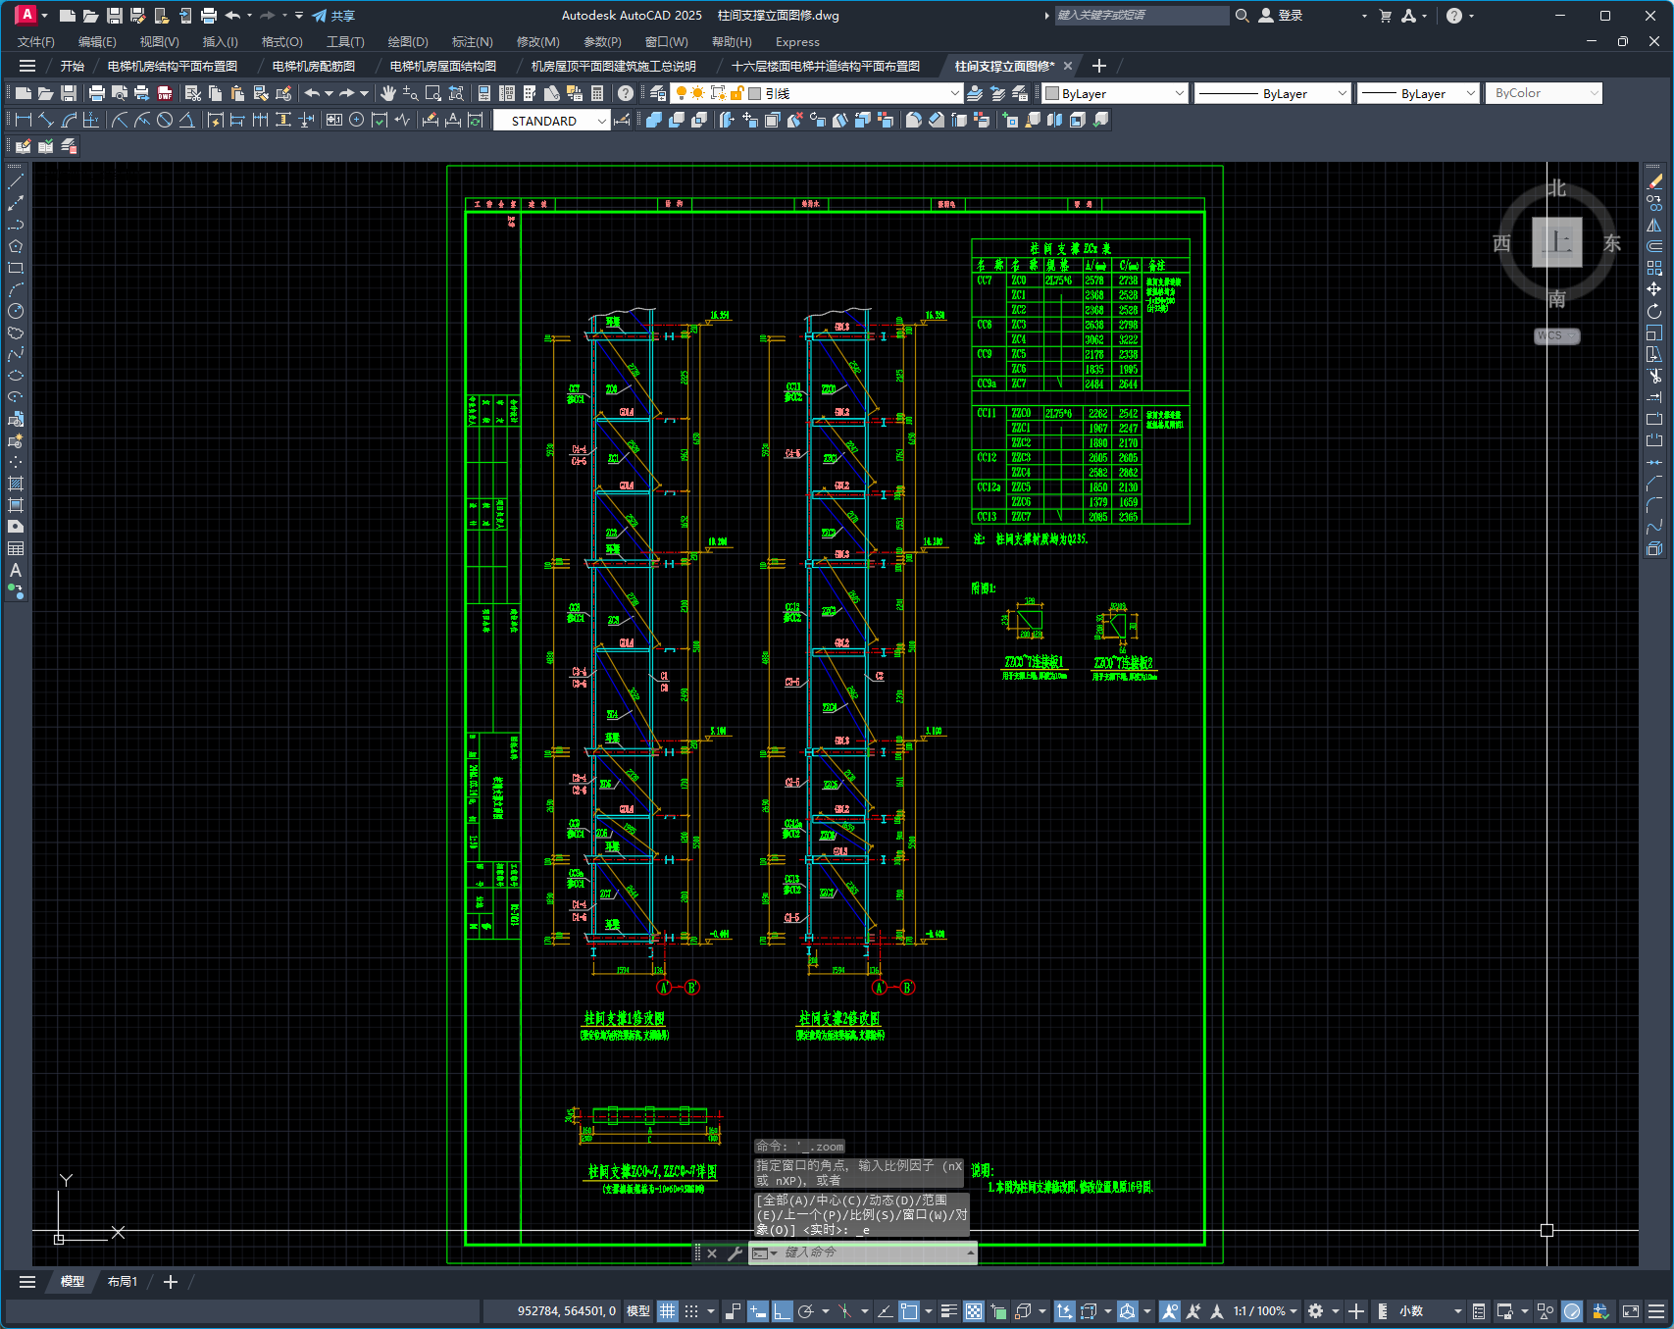Toggle polar tracking in the status bar
Viewport: 1674px width, 1329px height.
click(806, 1311)
